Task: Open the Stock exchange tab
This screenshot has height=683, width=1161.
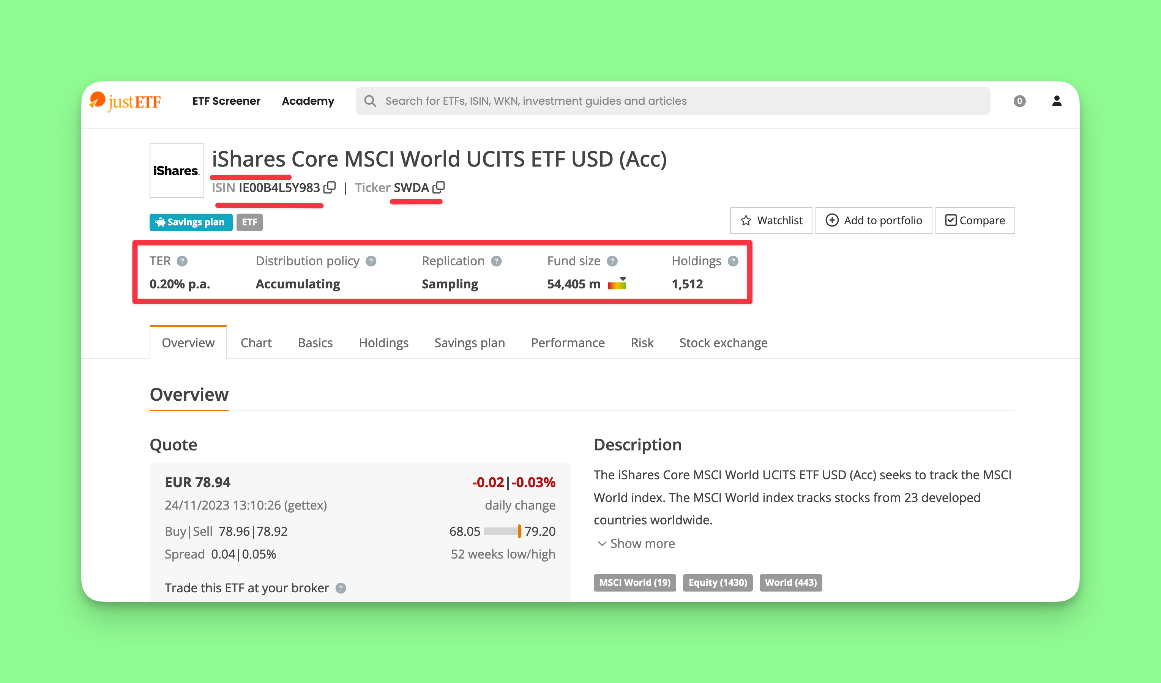Action: click(723, 343)
